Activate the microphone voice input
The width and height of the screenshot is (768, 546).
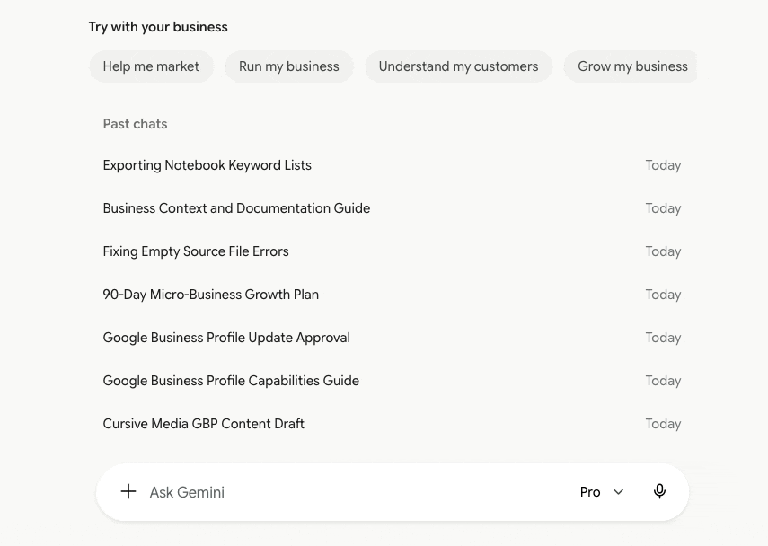coord(659,491)
